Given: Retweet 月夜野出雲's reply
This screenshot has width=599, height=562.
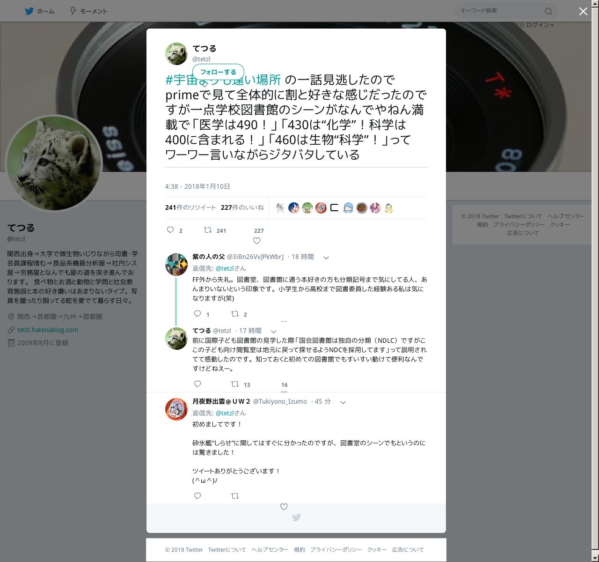Looking at the screenshot, I should click(235, 495).
